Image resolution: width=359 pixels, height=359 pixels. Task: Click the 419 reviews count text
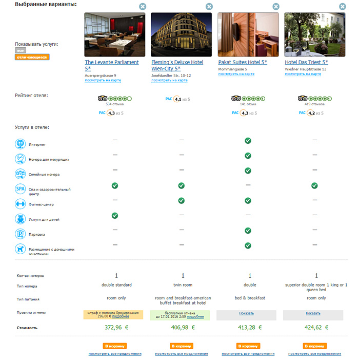(314, 104)
